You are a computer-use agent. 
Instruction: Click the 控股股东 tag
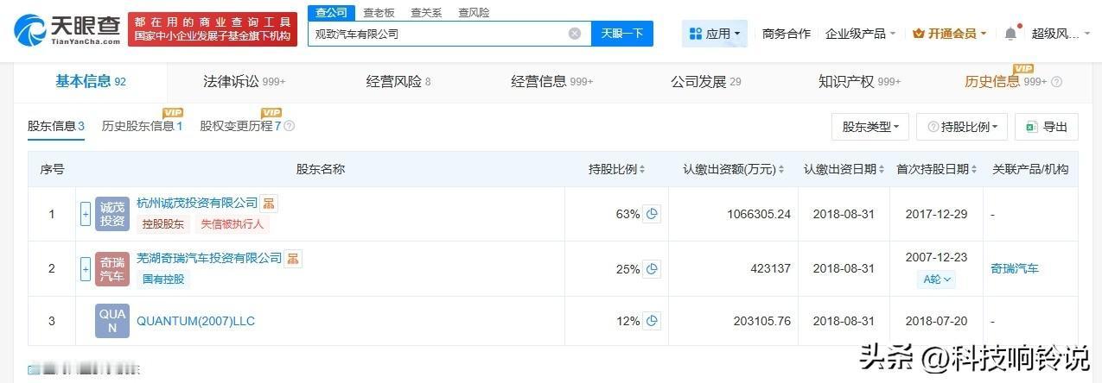click(162, 224)
